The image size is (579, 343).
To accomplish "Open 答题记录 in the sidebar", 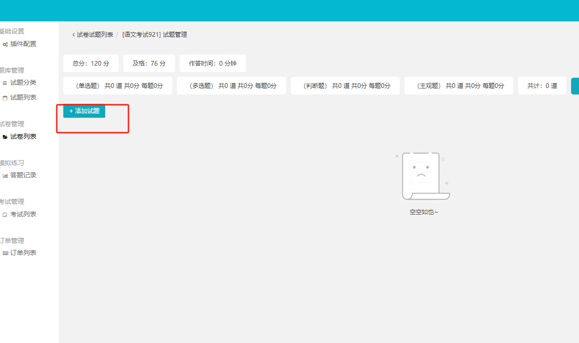I will [x=23, y=175].
